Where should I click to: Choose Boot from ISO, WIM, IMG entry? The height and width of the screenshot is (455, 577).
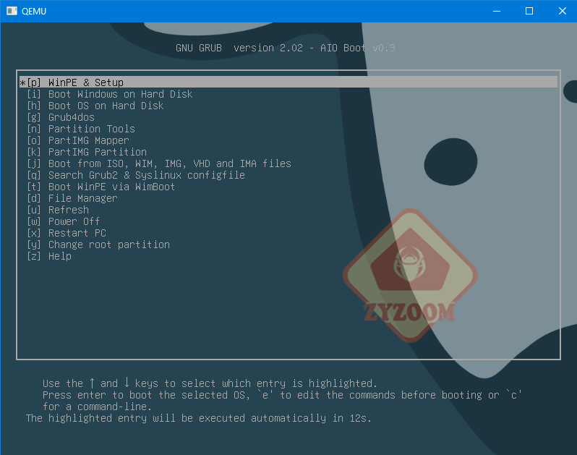[159, 163]
